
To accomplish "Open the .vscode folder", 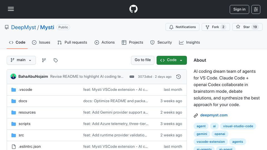I will pos(25,90).
